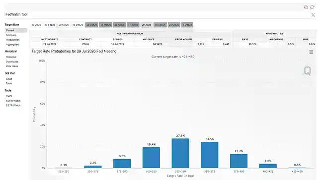Image resolution: width=318 pixels, height=180 pixels.
Task: Open SOFR Watch under Tools
Action: (13, 101)
